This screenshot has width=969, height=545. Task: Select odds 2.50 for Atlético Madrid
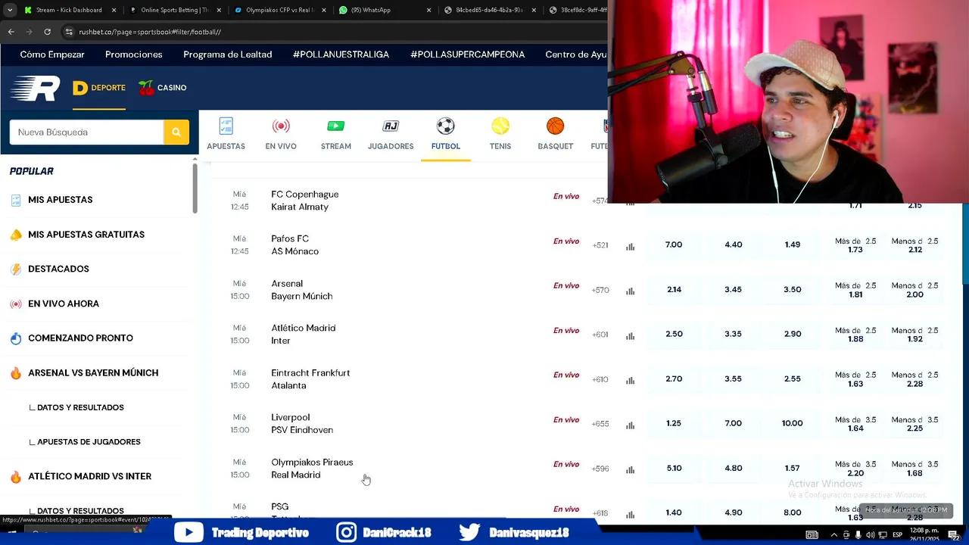(674, 334)
